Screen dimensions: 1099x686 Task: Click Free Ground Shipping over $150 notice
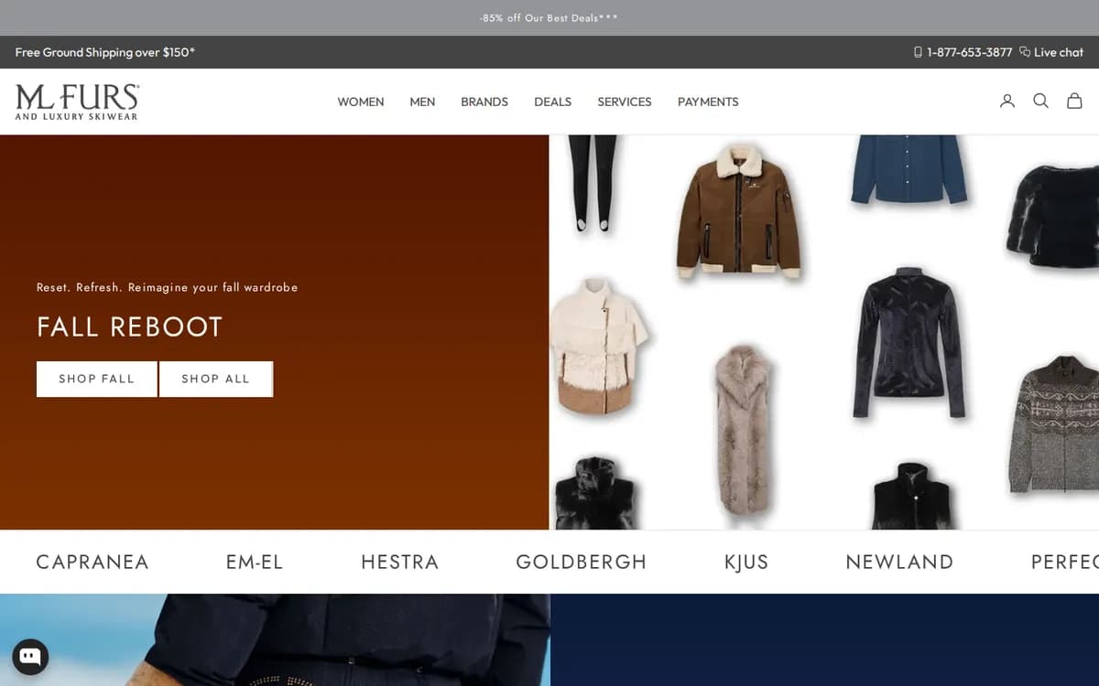pyautogui.click(x=105, y=52)
